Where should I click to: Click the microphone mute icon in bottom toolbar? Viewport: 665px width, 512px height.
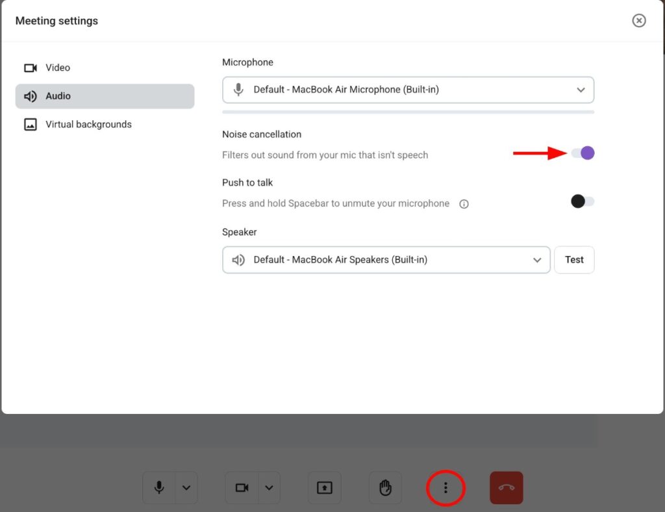click(159, 488)
